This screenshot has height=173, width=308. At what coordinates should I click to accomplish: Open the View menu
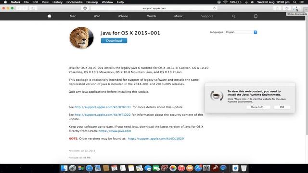45,2
